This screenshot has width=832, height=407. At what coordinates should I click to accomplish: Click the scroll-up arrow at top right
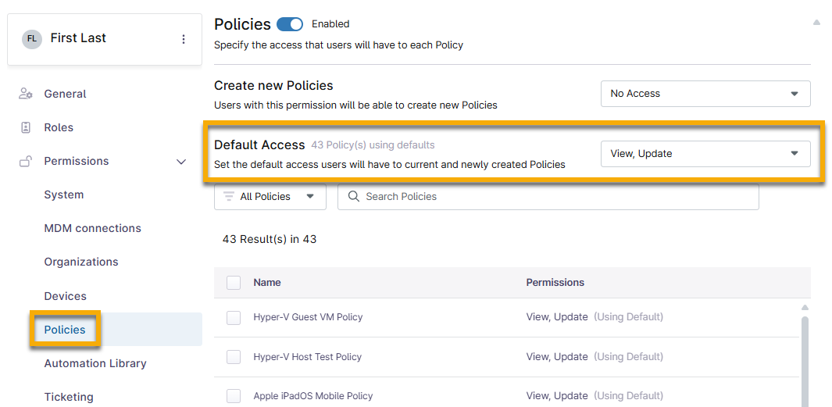pos(816,23)
